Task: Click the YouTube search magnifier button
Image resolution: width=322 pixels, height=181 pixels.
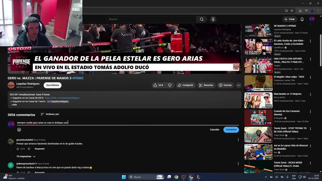Action: coord(202,19)
